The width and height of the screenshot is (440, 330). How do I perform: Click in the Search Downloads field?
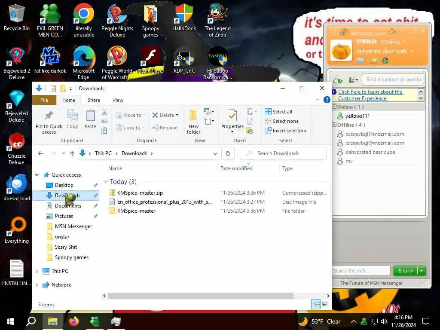tap(284, 153)
